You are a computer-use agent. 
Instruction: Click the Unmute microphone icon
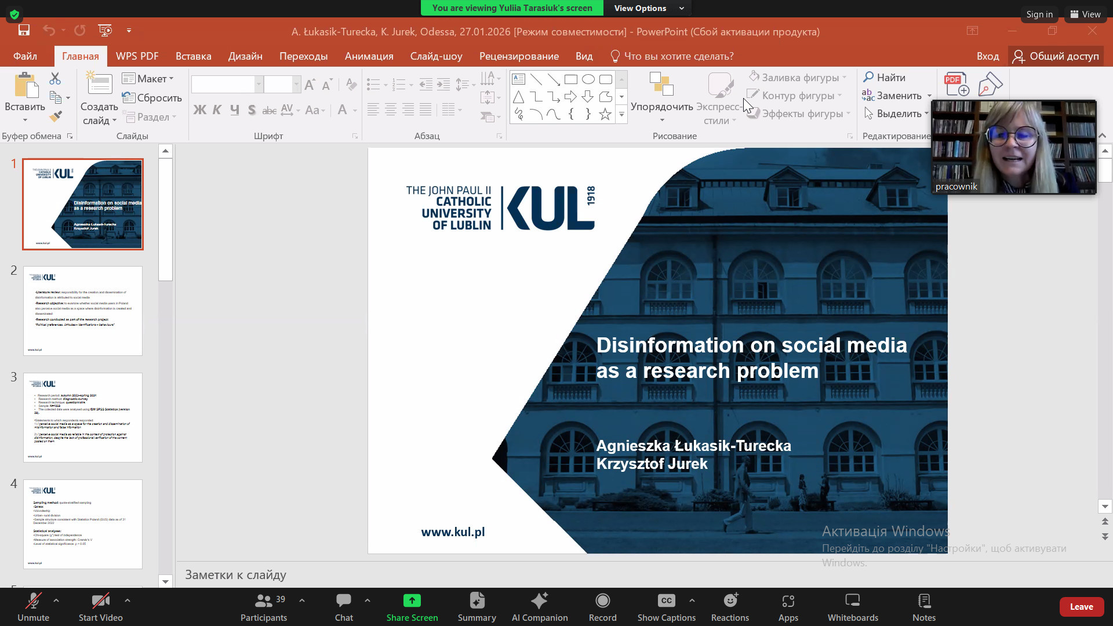click(x=33, y=601)
